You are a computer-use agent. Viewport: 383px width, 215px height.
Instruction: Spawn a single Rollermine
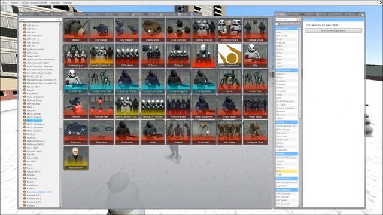point(76,133)
